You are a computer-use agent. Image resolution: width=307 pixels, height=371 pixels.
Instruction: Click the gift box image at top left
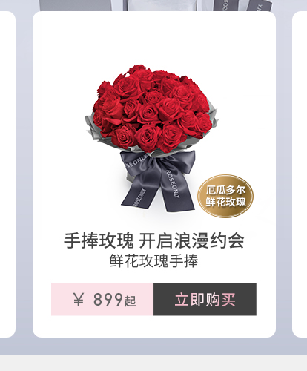coord(76,5)
